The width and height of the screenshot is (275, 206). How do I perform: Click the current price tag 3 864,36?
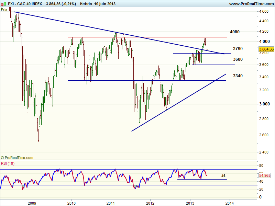266,49
